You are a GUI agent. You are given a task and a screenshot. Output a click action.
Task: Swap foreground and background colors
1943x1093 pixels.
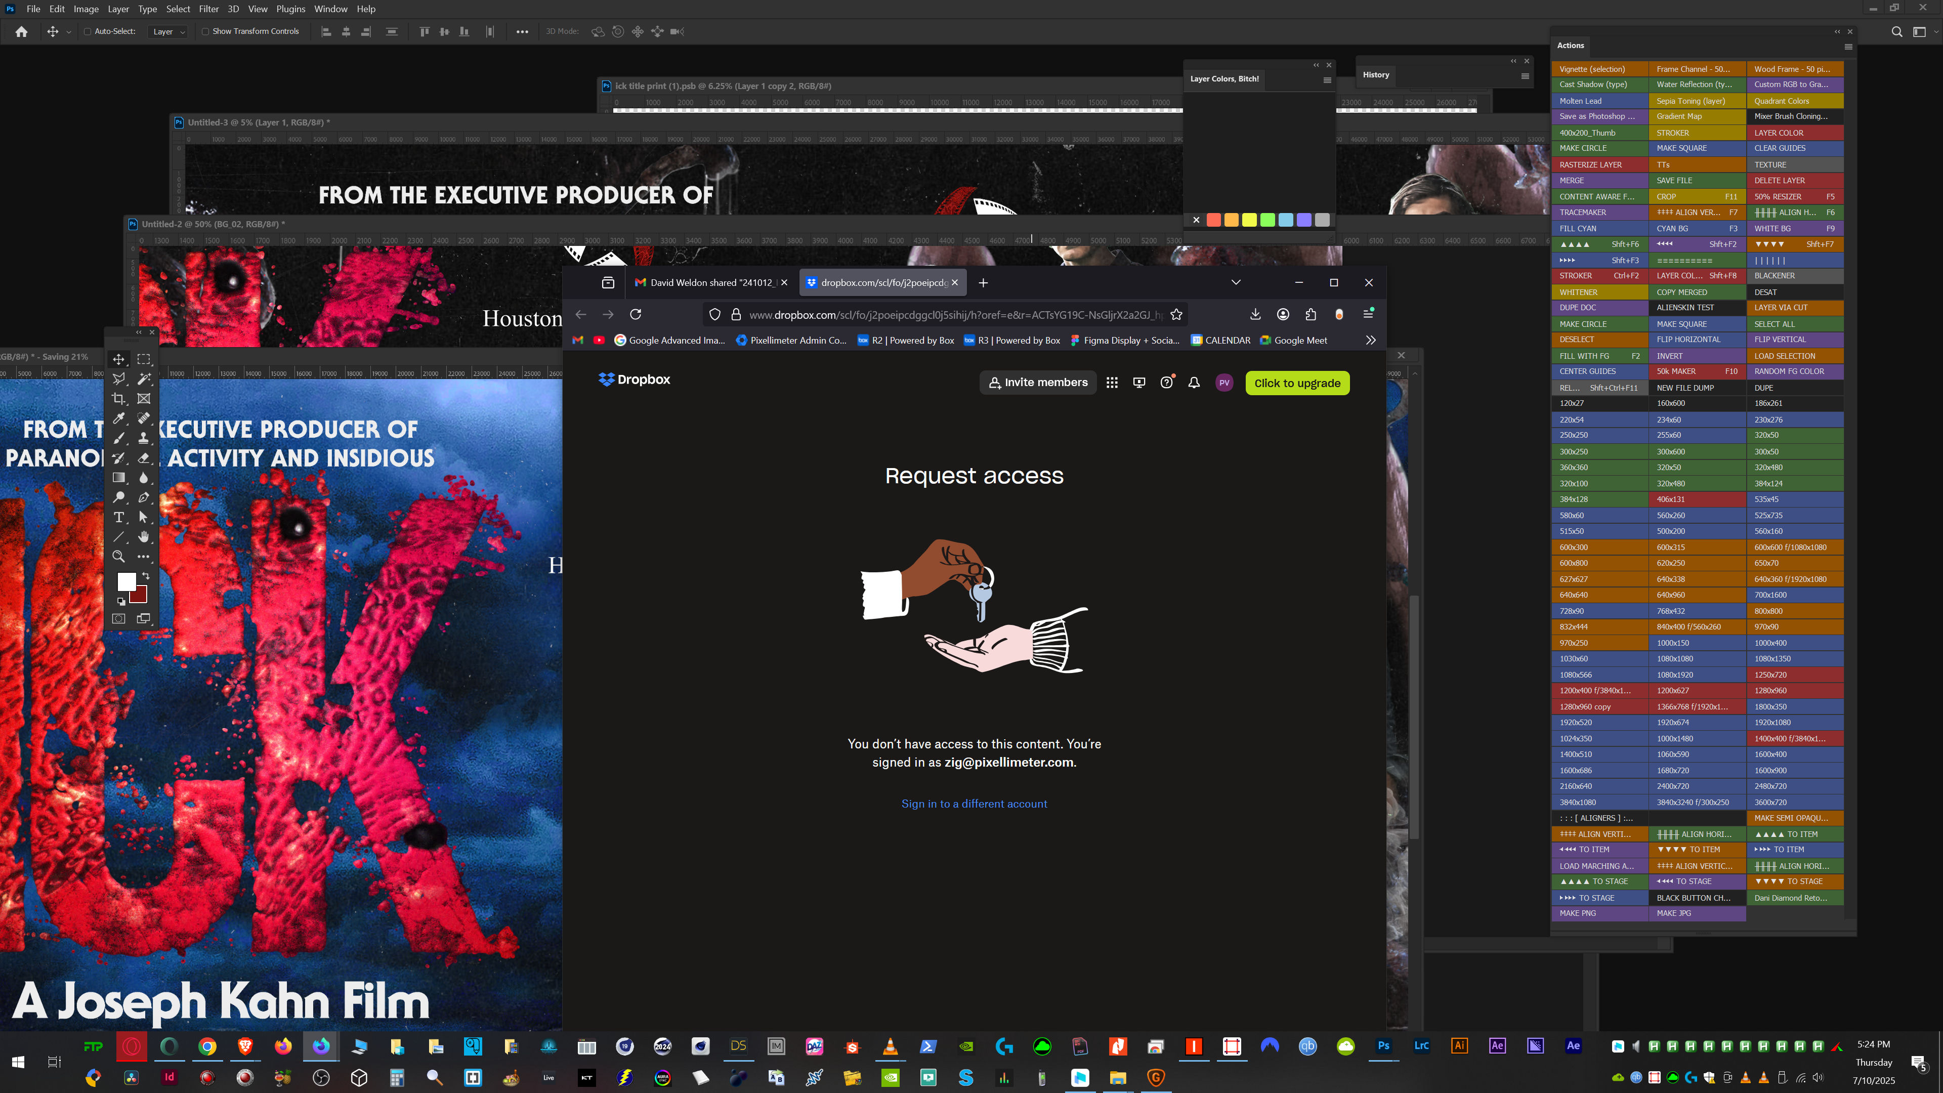pos(146,575)
